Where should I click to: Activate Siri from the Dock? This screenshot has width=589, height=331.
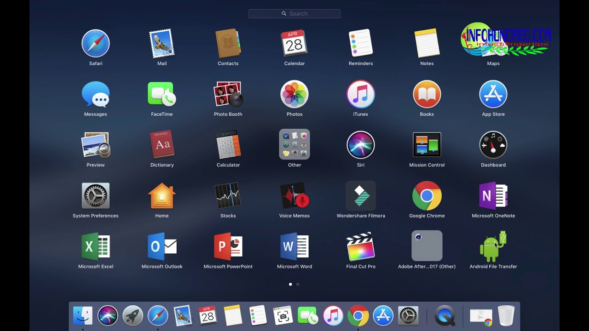click(108, 316)
